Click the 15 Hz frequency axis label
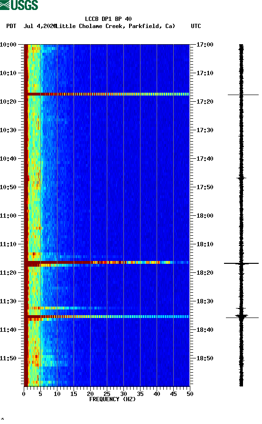 [x=74, y=394]
